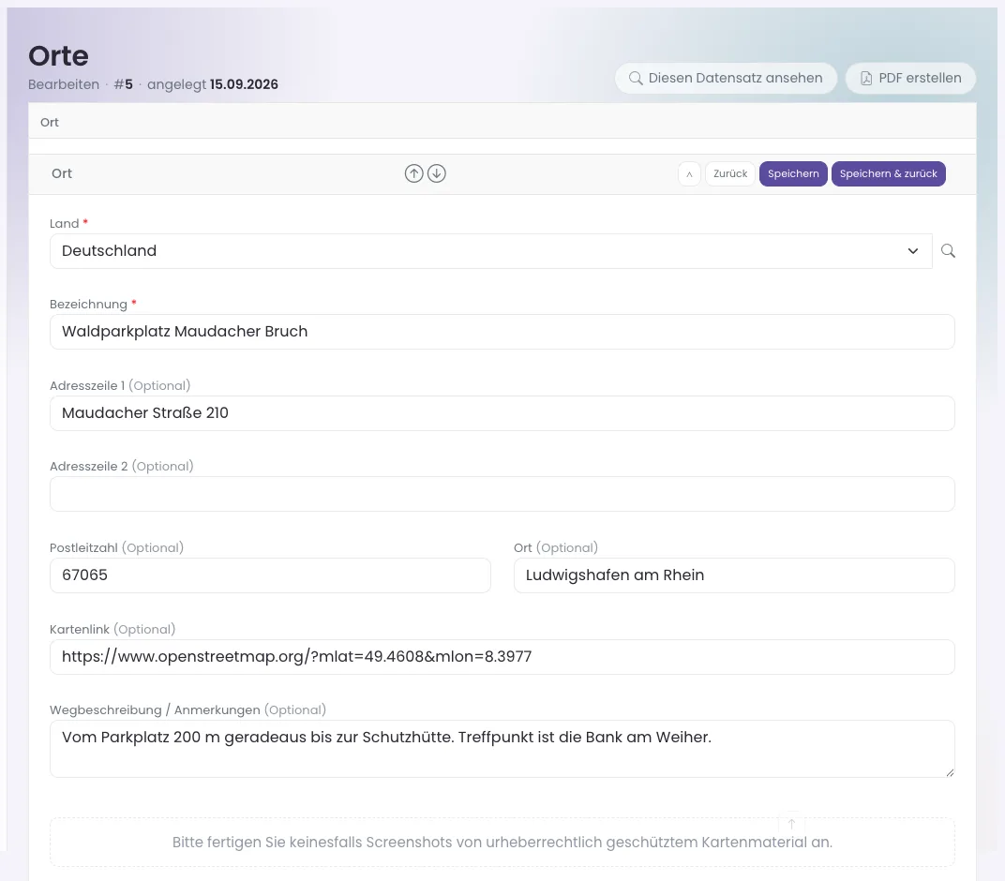Viewport: 1005px width, 881px height.
Task: Click the empty Adresszeile 2 field
Action: pyautogui.click(x=502, y=494)
